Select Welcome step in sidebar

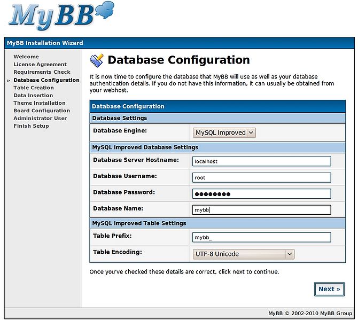pyautogui.click(x=26, y=57)
